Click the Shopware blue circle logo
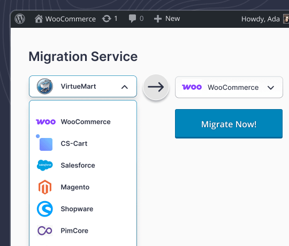Screen dimensions: 289x246 pyautogui.click(x=45, y=209)
